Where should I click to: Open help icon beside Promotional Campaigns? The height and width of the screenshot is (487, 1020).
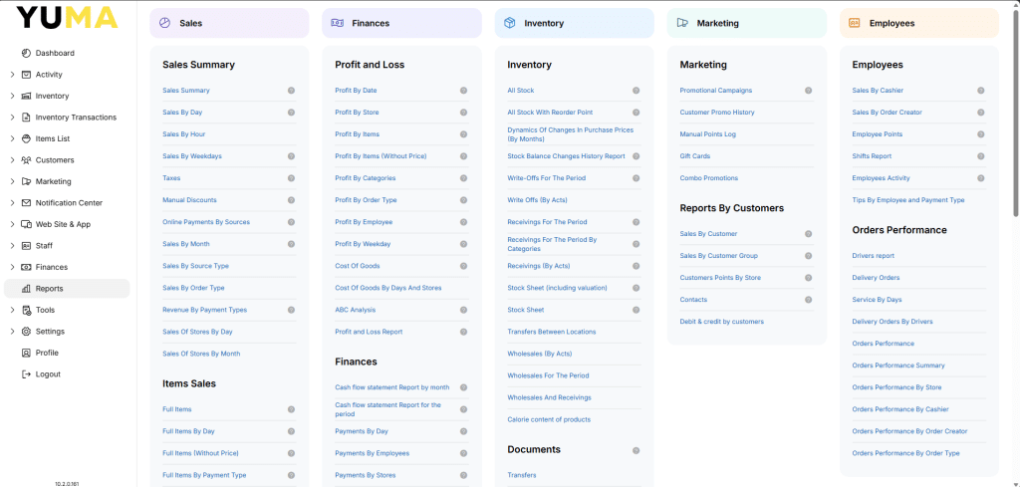coord(809,91)
